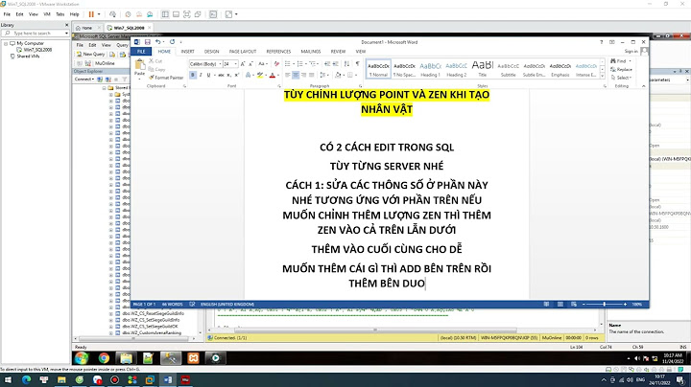Adjust the Word zoom slider in the status bar
The height and width of the screenshot is (387, 691).
pyautogui.click(x=605, y=305)
